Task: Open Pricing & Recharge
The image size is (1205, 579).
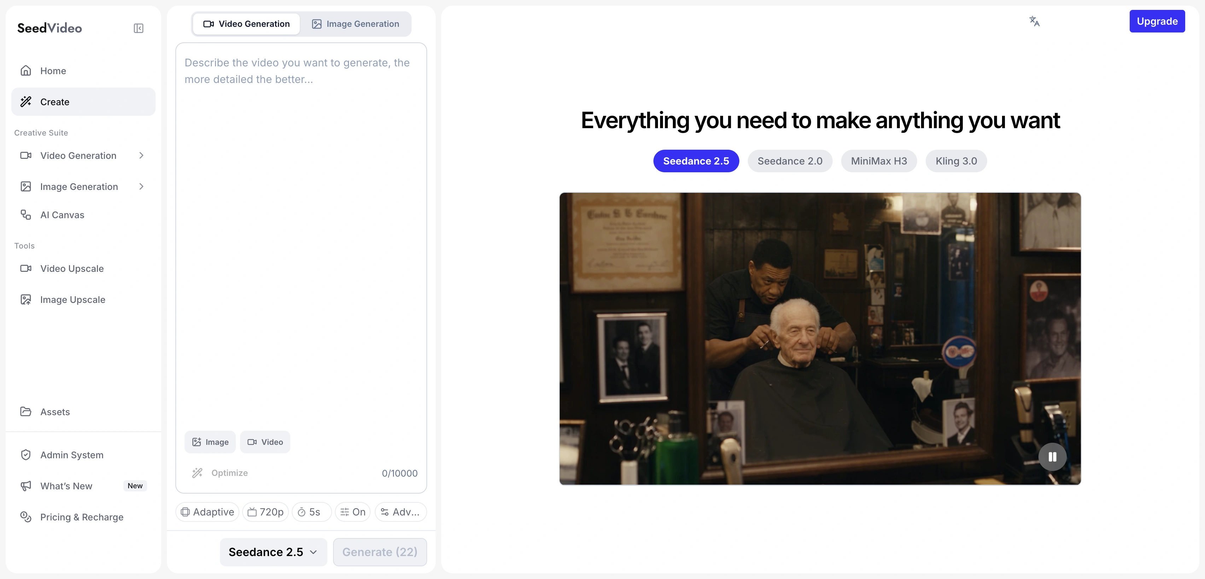Action: click(x=83, y=517)
